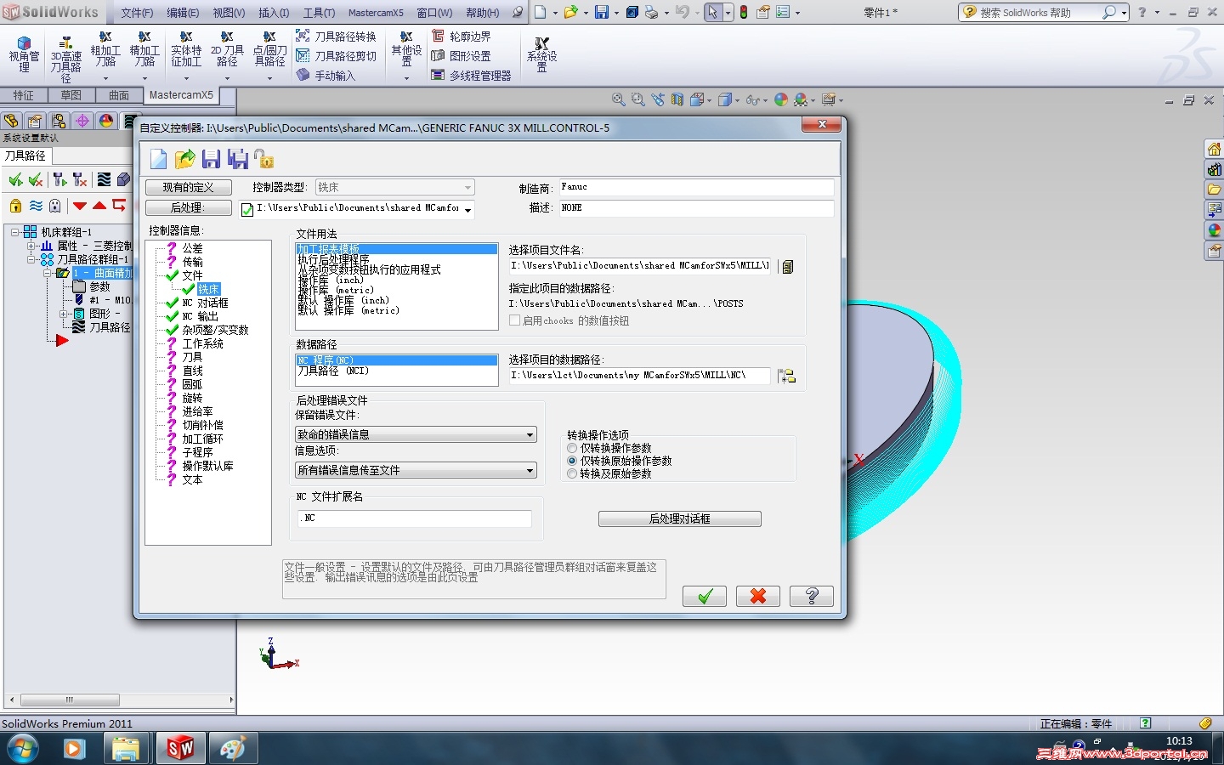
Task: Click the backplot wavy lines icon
Action: 104,179
